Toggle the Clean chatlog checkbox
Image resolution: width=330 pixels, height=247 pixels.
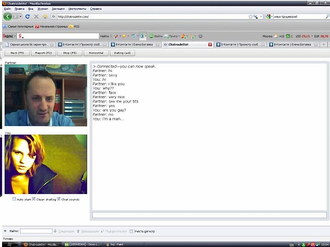tap(34, 199)
